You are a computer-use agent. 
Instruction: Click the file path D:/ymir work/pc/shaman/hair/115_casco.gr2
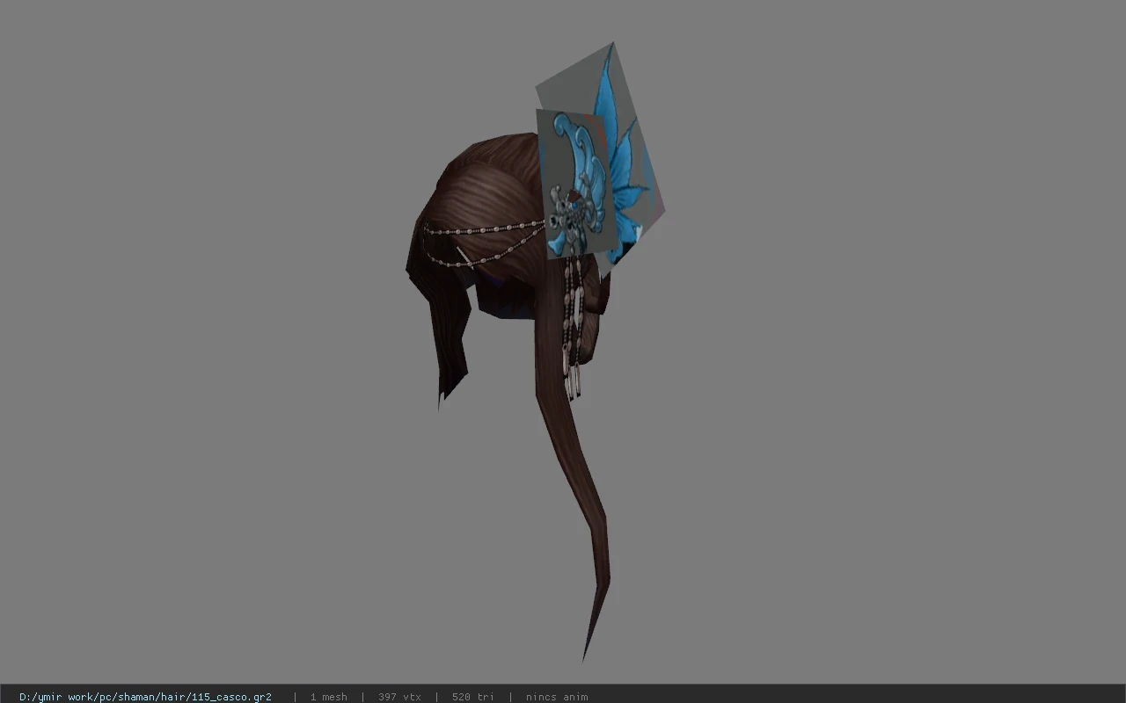coord(145,697)
